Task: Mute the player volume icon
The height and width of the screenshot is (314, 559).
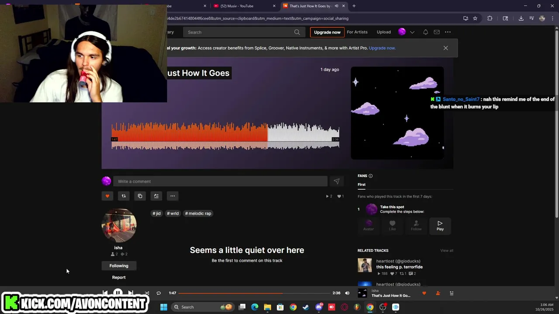Action: (x=347, y=293)
